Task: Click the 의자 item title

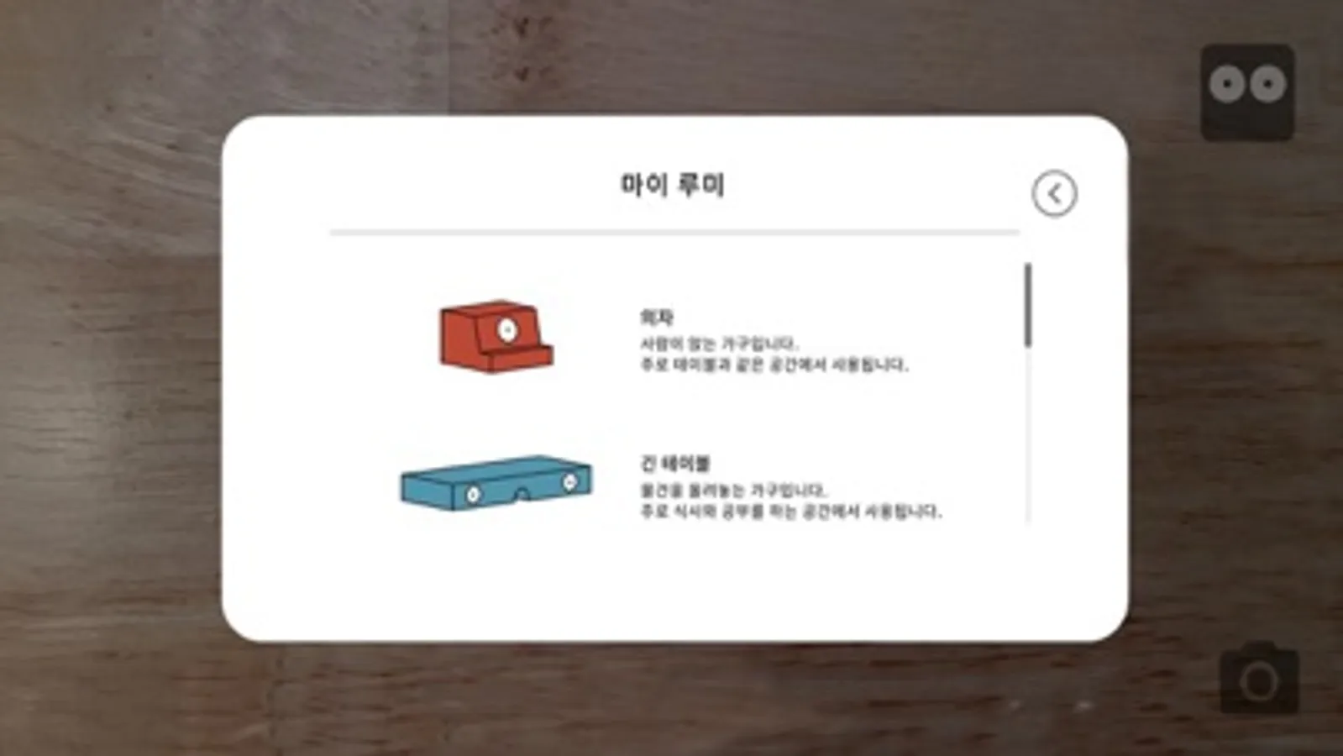Action: pyautogui.click(x=657, y=318)
